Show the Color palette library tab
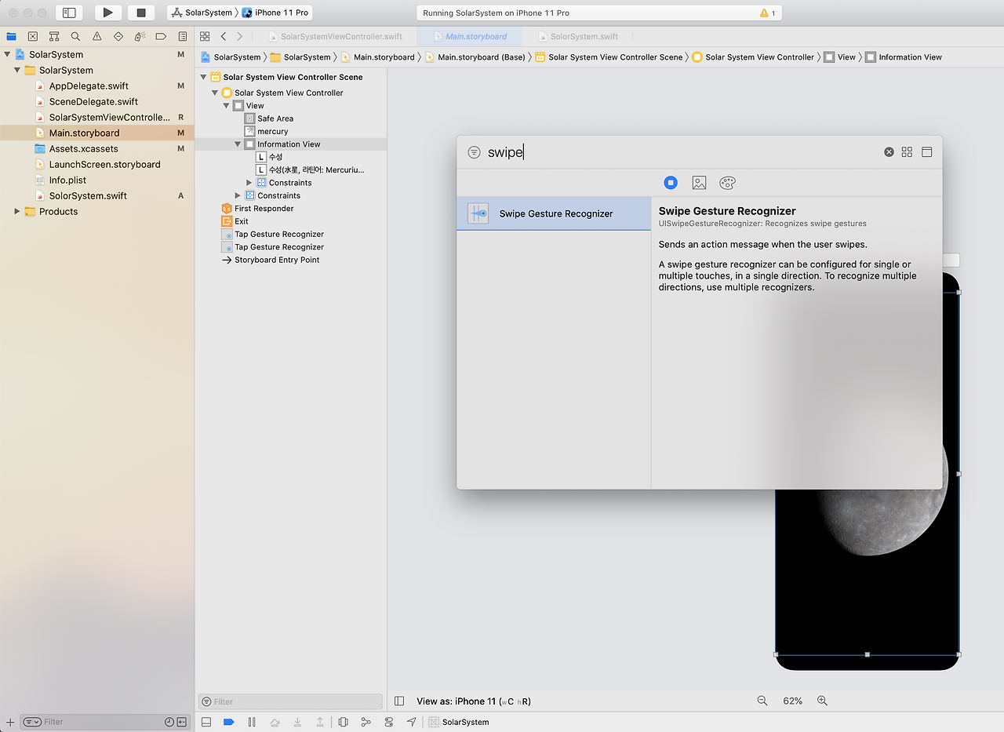Image resolution: width=1004 pixels, height=732 pixels. click(x=727, y=183)
